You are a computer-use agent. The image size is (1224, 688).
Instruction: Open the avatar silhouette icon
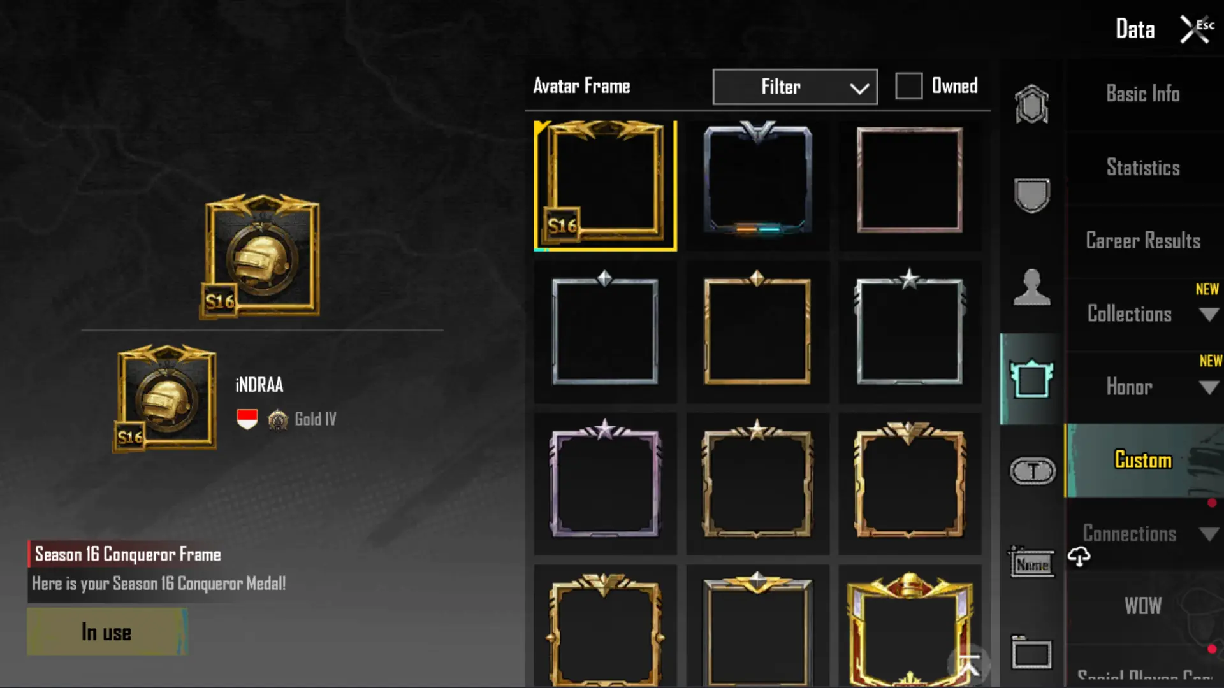[x=1031, y=287]
